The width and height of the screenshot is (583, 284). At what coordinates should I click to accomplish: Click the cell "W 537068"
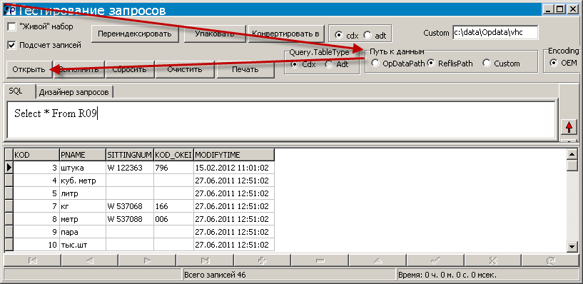tap(130, 206)
